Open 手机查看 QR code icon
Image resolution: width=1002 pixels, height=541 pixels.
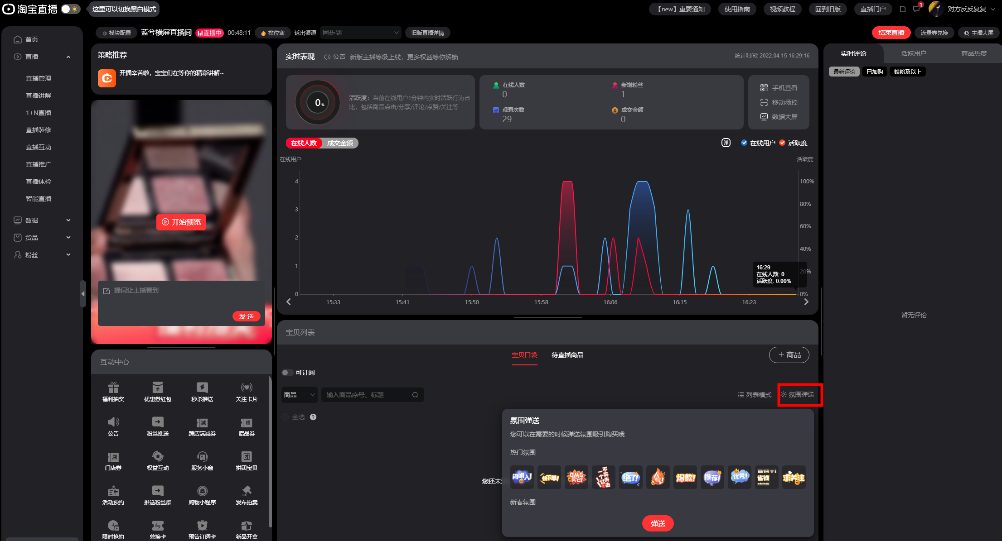tap(764, 88)
